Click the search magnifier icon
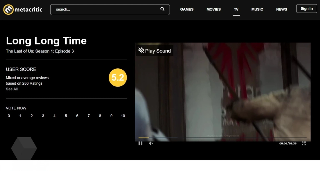The height and width of the screenshot is (171, 320). click(162, 9)
